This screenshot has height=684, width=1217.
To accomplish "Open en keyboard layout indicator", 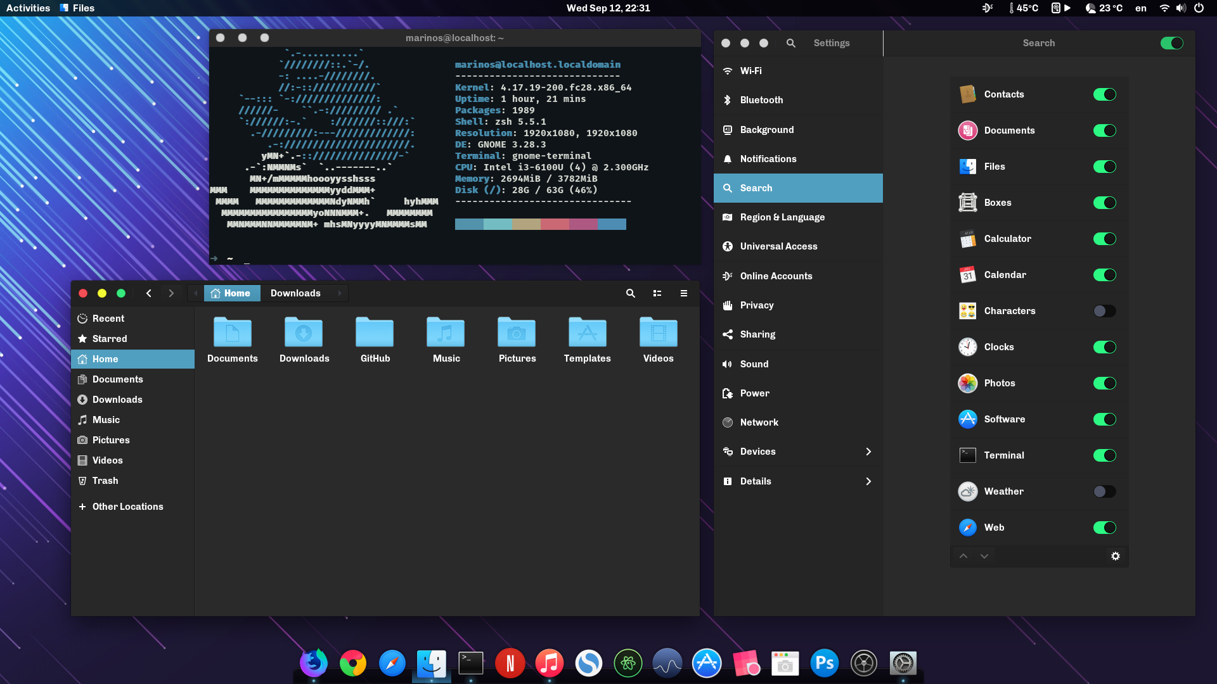I will [1141, 8].
